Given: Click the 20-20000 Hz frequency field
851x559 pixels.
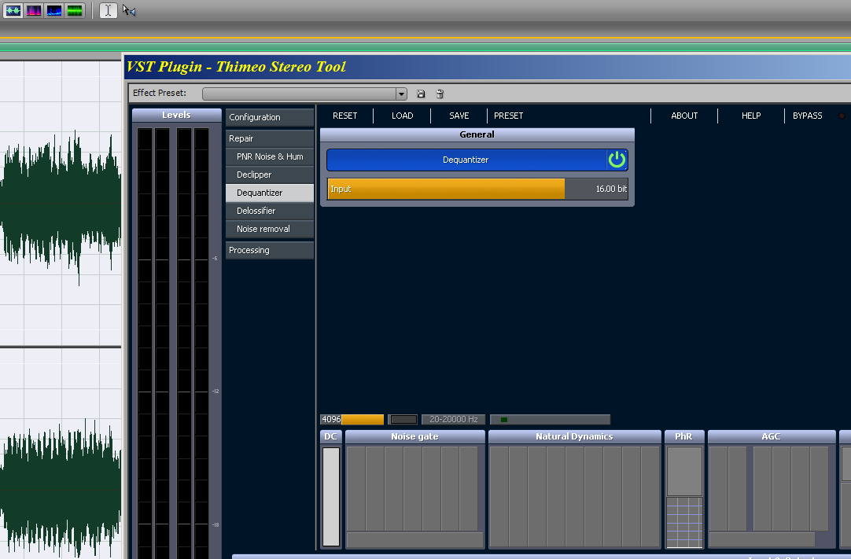Looking at the screenshot, I should click(453, 420).
